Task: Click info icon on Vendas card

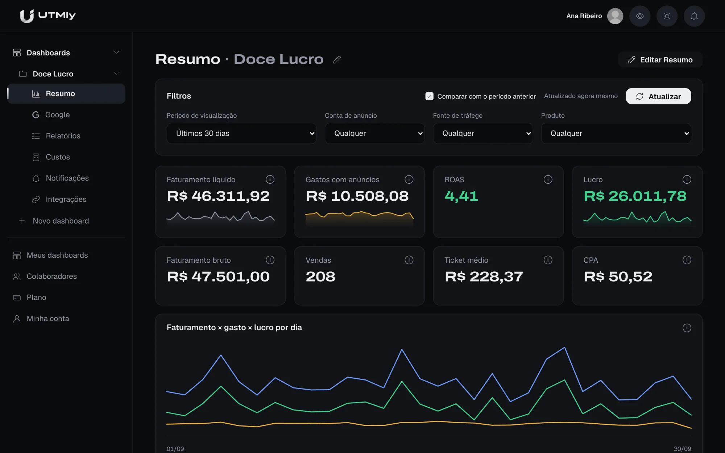Action: [x=409, y=260]
